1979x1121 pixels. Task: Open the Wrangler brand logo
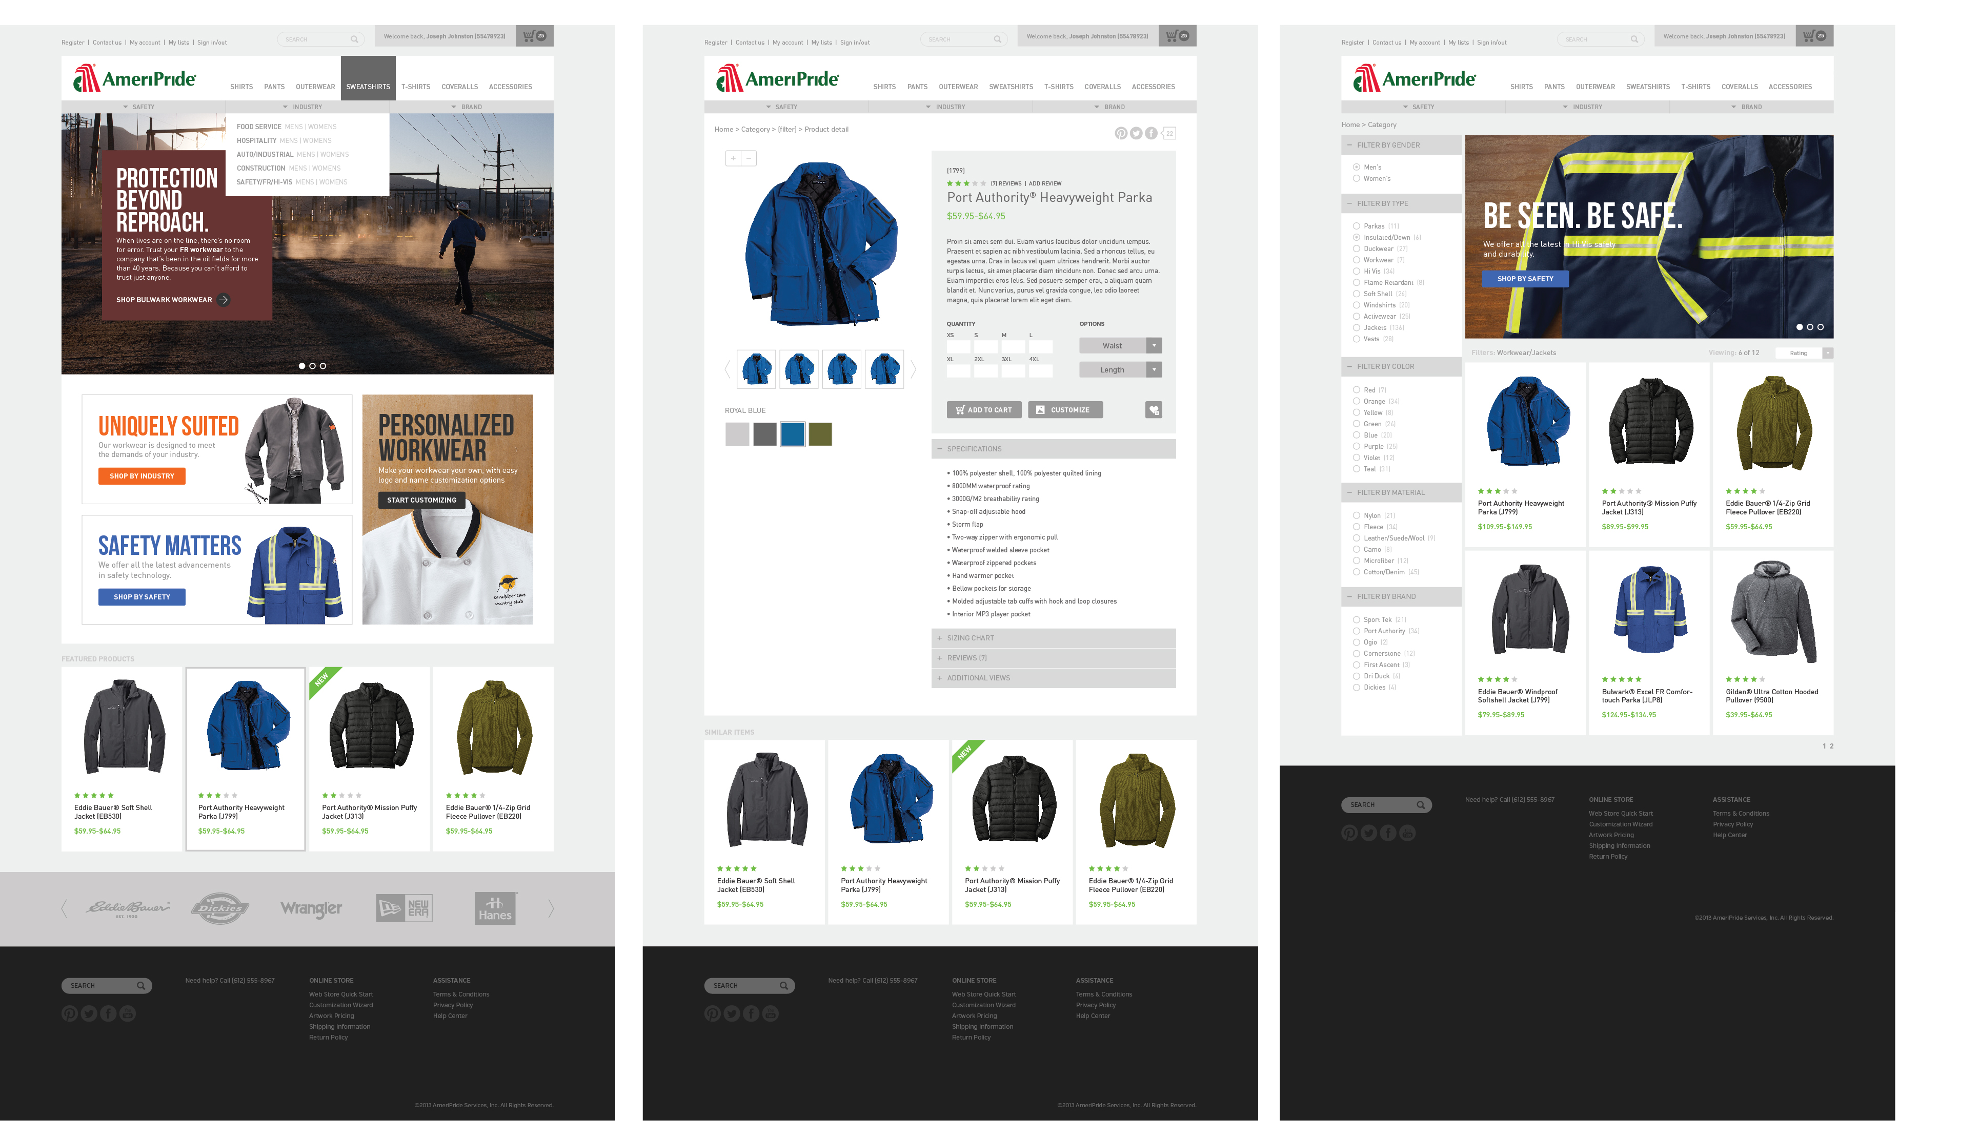pyautogui.click(x=311, y=908)
